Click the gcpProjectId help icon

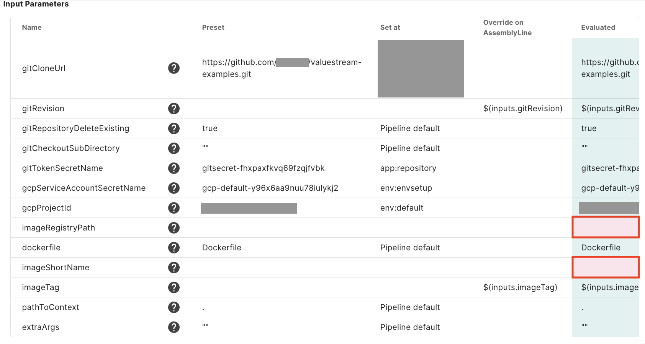[x=174, y=208]
